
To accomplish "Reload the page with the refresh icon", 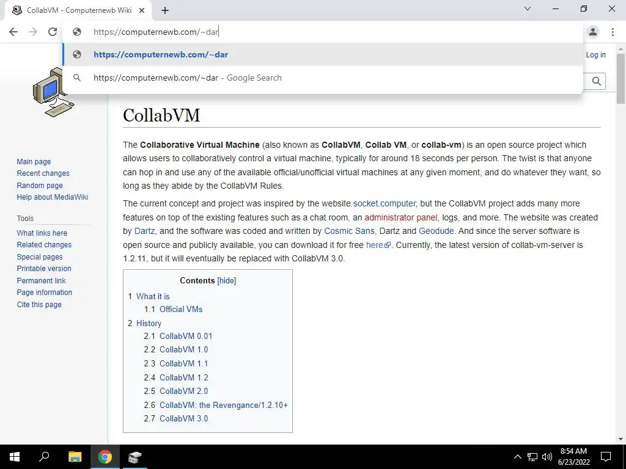I will pyautogui.click(x=53, y=32).
